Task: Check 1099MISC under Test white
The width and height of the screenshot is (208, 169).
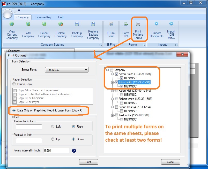Action: pos(121,119)
